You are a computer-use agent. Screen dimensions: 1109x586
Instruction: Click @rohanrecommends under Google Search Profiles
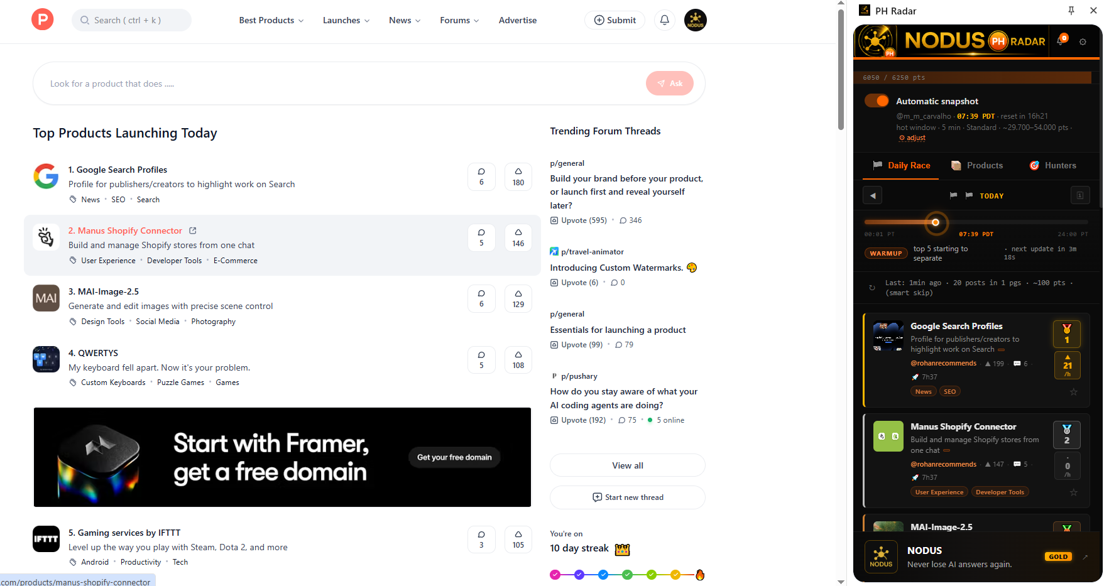pyautogui.click(x=943, y=363)
